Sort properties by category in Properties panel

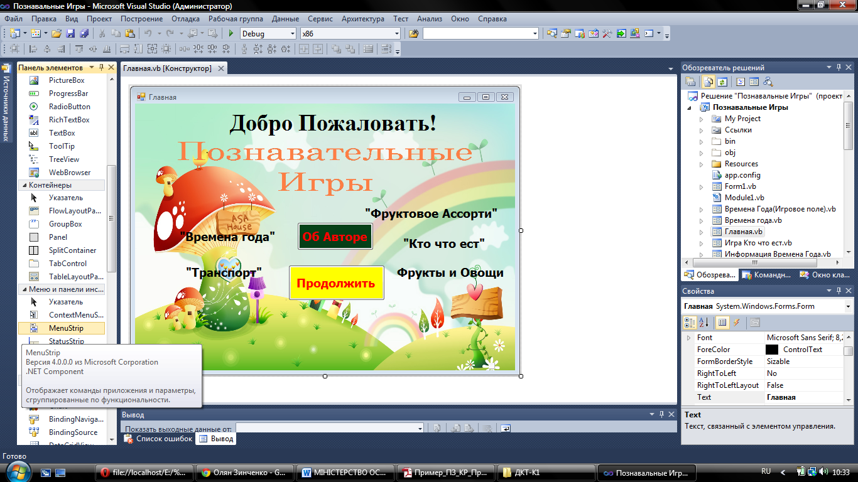tap(690, 322)
